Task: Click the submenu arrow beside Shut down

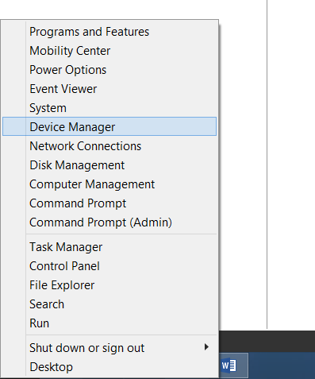Action: [206, 347]
